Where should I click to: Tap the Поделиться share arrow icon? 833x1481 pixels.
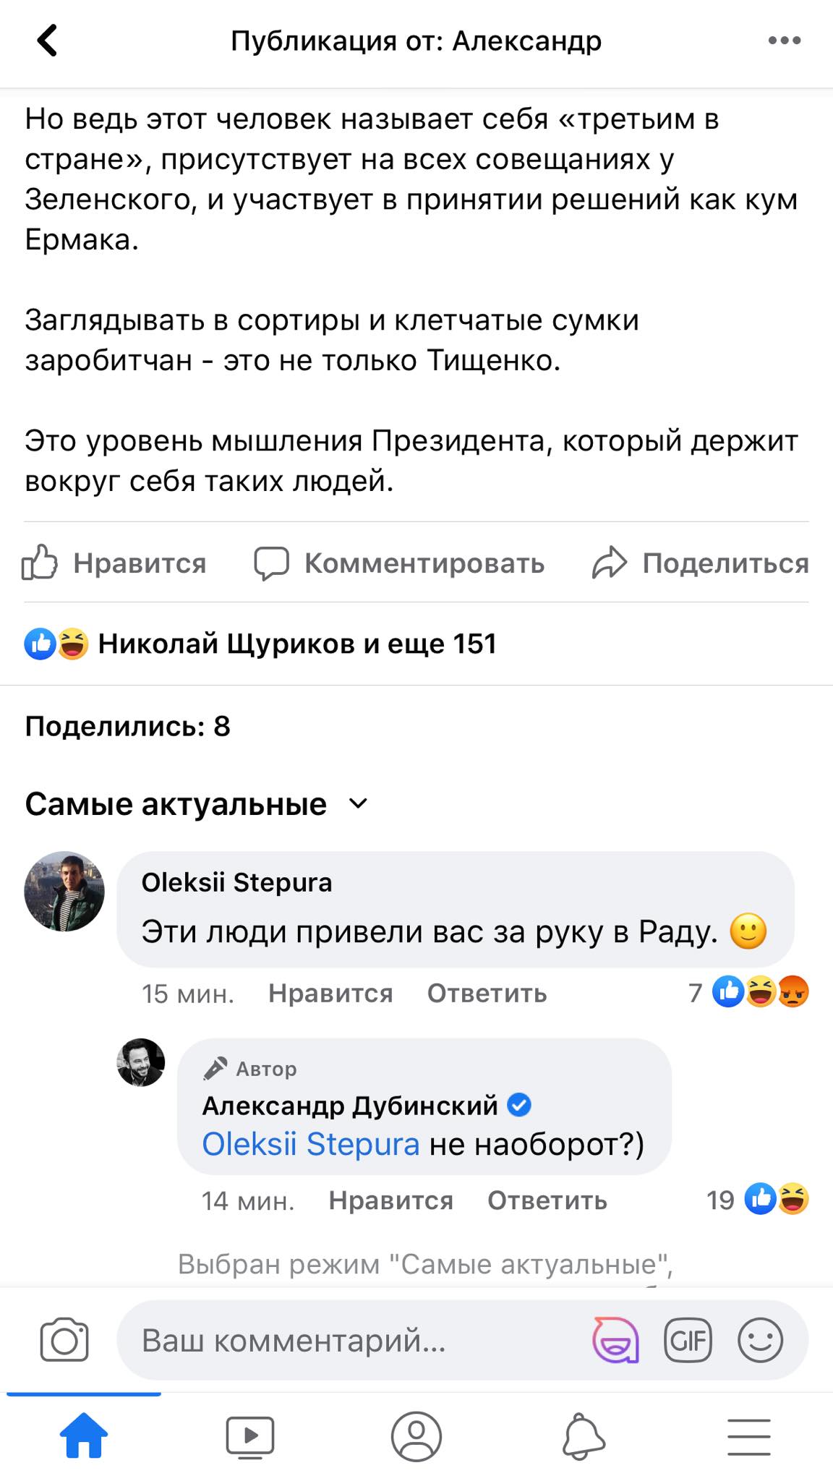pyautogui.click(x=610, y=563)
